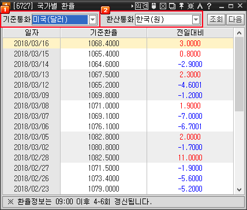Click change value -7.0000
The height and width of the screenshot is (210, 247).
point(190,116)
